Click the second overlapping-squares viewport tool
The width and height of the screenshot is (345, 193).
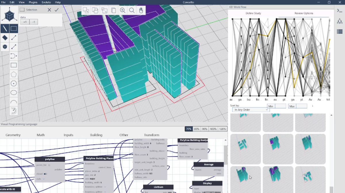click(x=95, y=10)
